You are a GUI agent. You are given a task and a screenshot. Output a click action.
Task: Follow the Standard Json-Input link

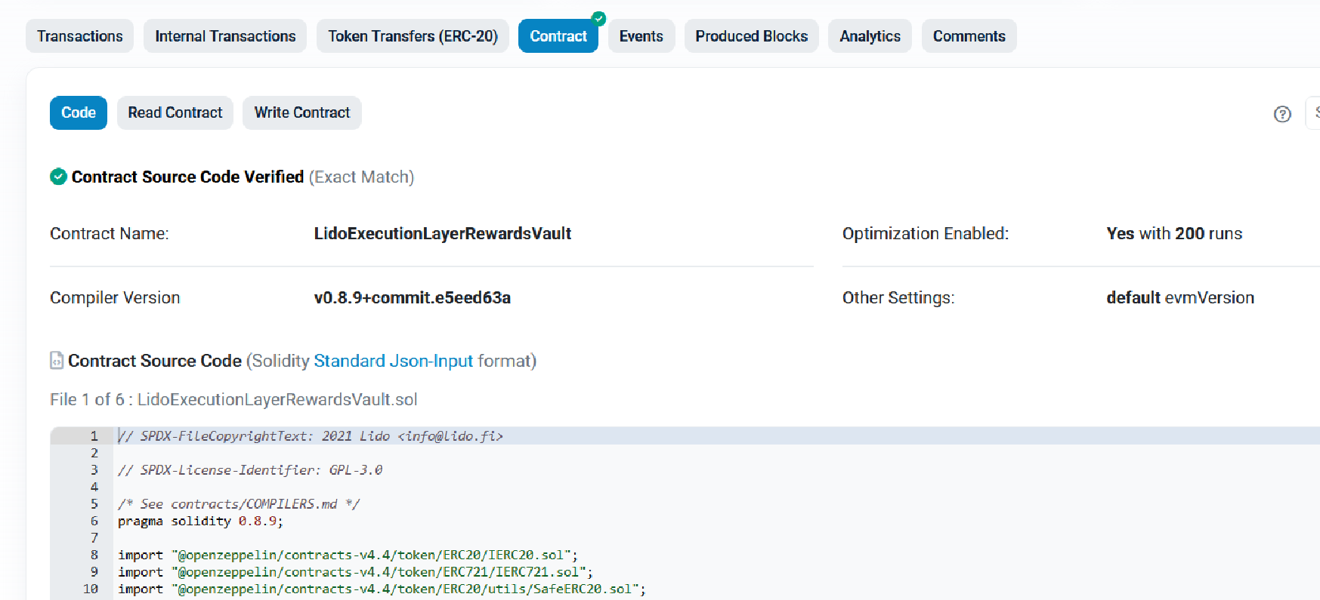pos(394,361)
